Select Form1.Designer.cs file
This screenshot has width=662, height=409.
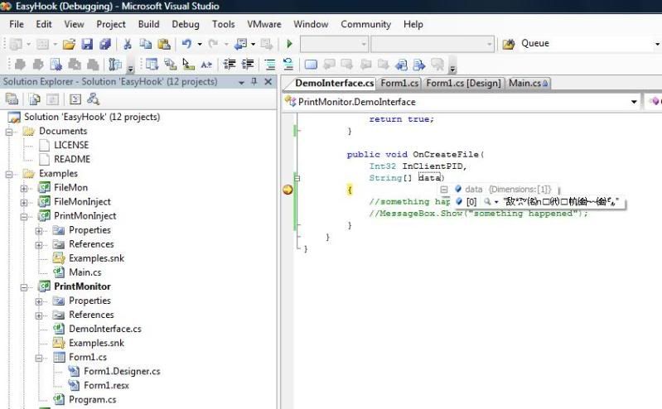click(122, 372)
